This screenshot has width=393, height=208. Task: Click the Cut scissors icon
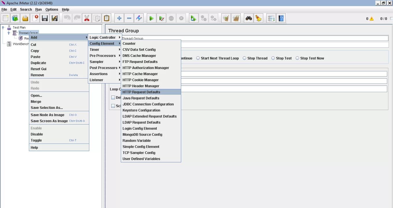click(87, 18)
